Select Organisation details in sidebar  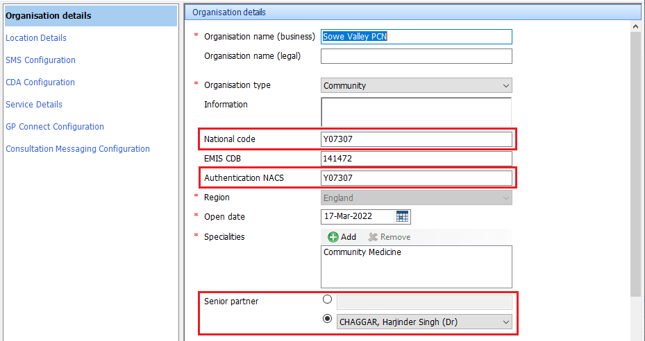point(49,15)
